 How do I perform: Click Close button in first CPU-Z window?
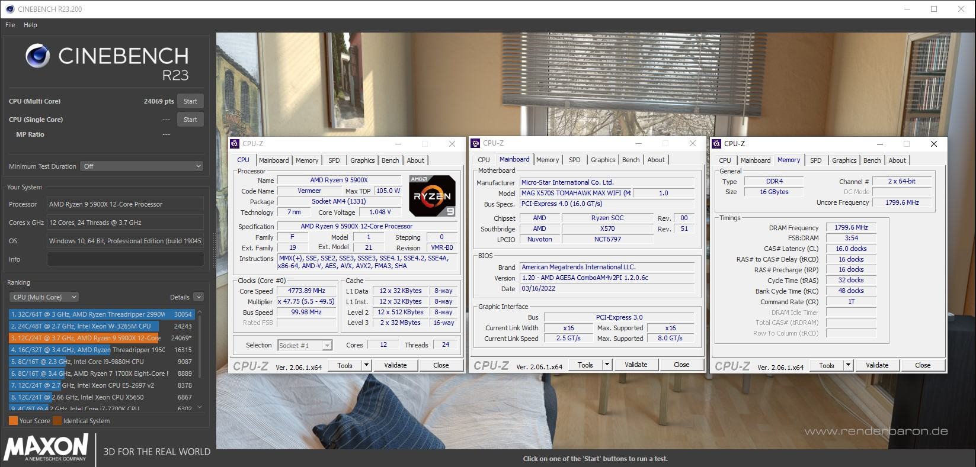pyautogui.click(x=441, y=365)
